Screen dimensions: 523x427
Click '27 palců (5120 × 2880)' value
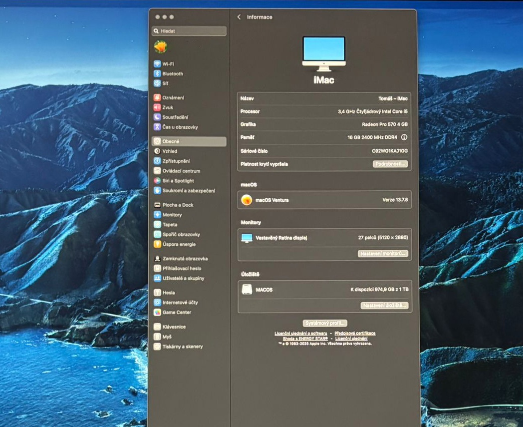(383, 237)
